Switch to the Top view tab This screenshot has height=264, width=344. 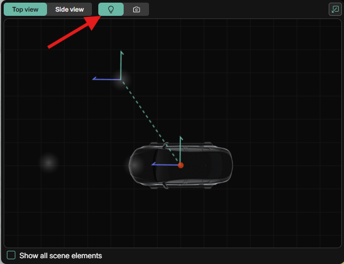pos(25,10)
